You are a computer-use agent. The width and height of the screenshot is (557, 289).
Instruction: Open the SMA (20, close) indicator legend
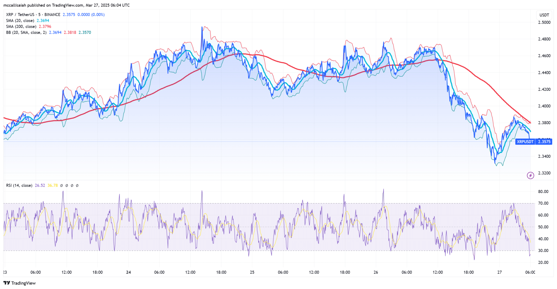pyautogui.click(x=20, y=21)
